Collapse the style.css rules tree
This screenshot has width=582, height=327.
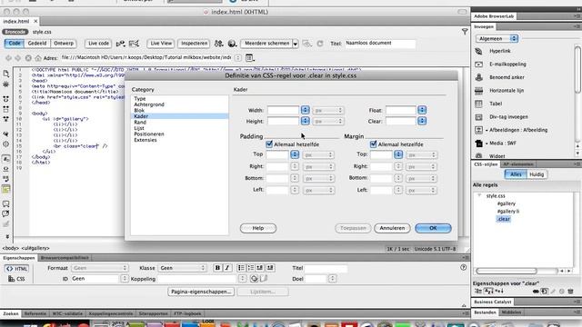(x=479, y=195)
